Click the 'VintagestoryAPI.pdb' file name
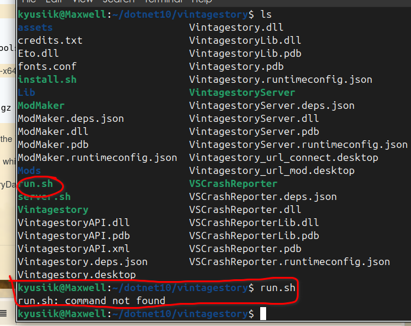The image size is (411, 326). click(74, 235)
